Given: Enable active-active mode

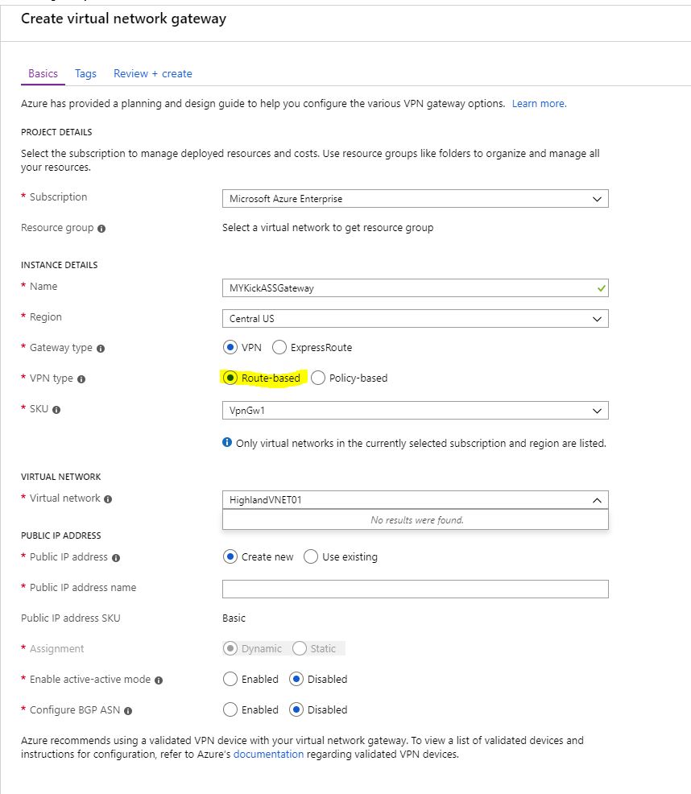Looking at the screenshot, I should pos(231,679).
